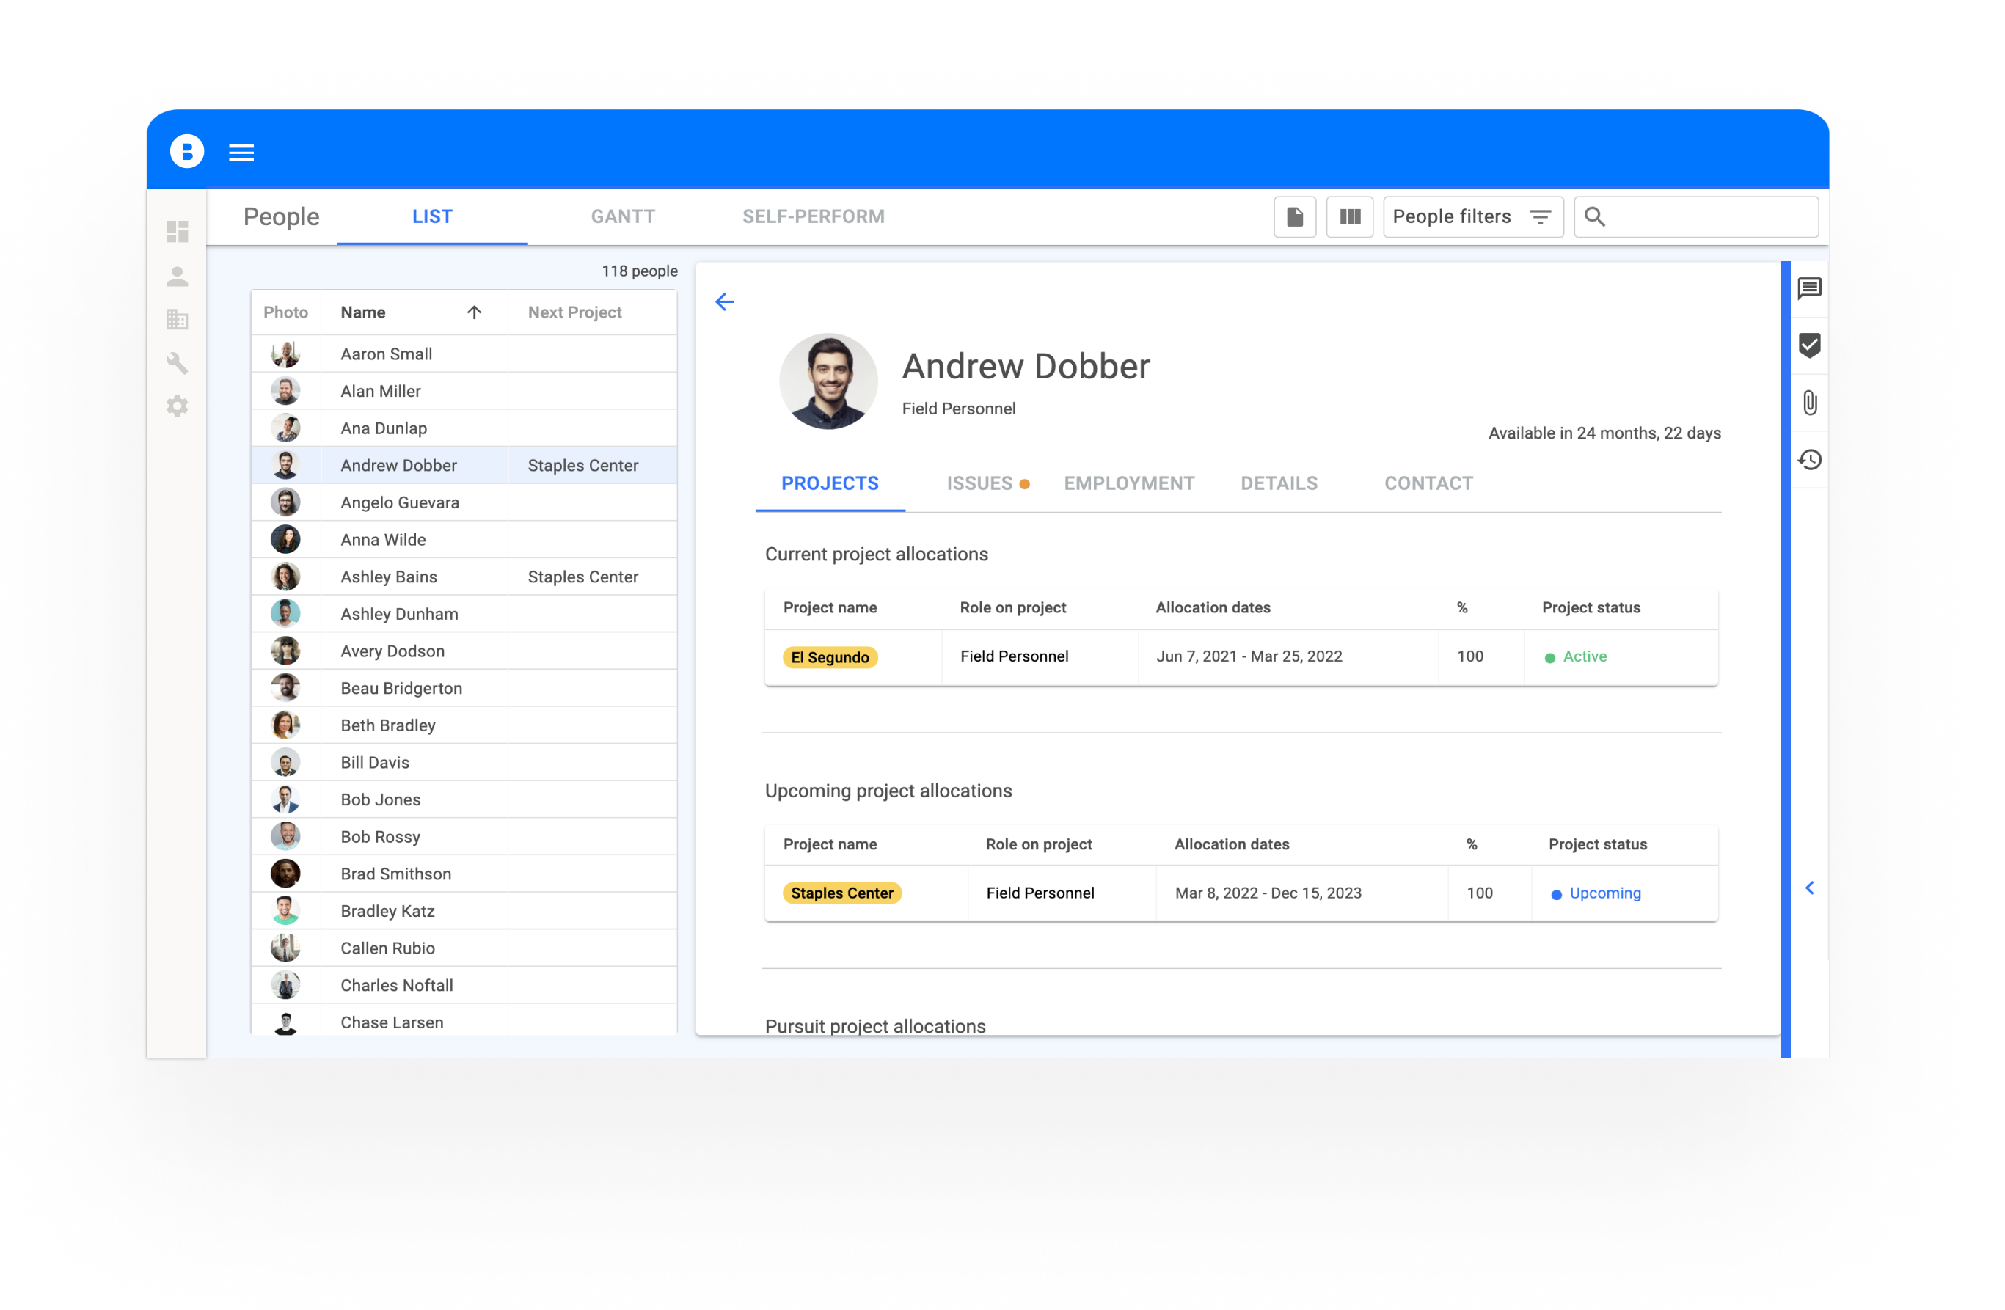Toggle Name column sort arrow
Screen dimensions: 2005x1310
point(475,312)
